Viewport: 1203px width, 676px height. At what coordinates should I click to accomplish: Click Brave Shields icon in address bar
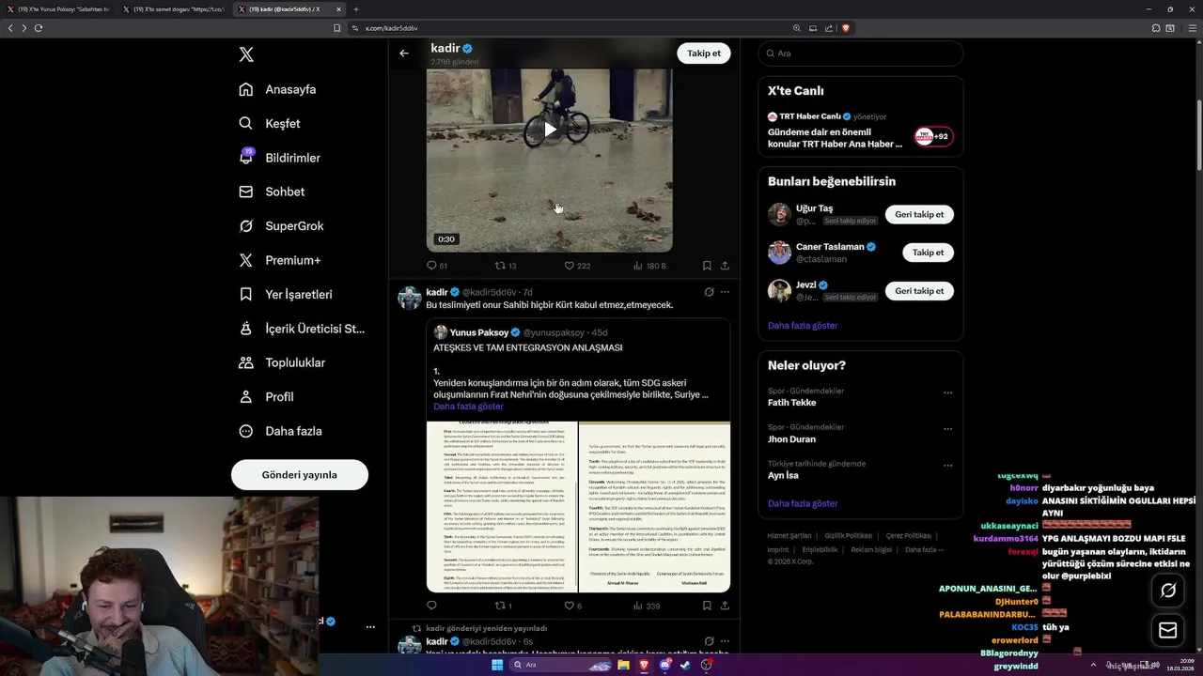coord(846,28)
